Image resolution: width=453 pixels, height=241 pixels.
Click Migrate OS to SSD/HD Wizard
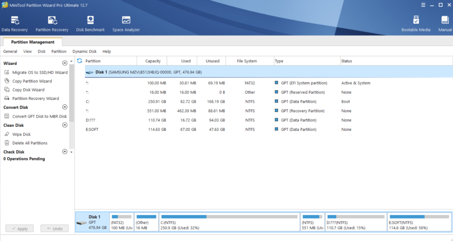(40, 72)
